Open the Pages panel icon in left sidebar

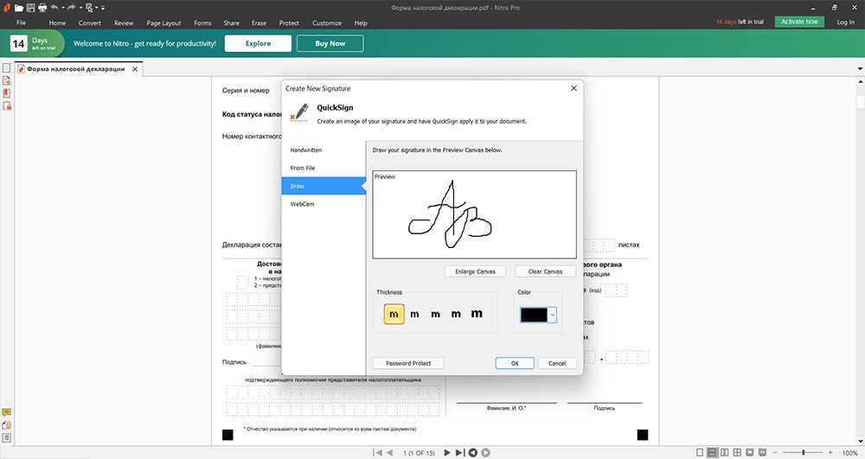[x=7, y=68]
